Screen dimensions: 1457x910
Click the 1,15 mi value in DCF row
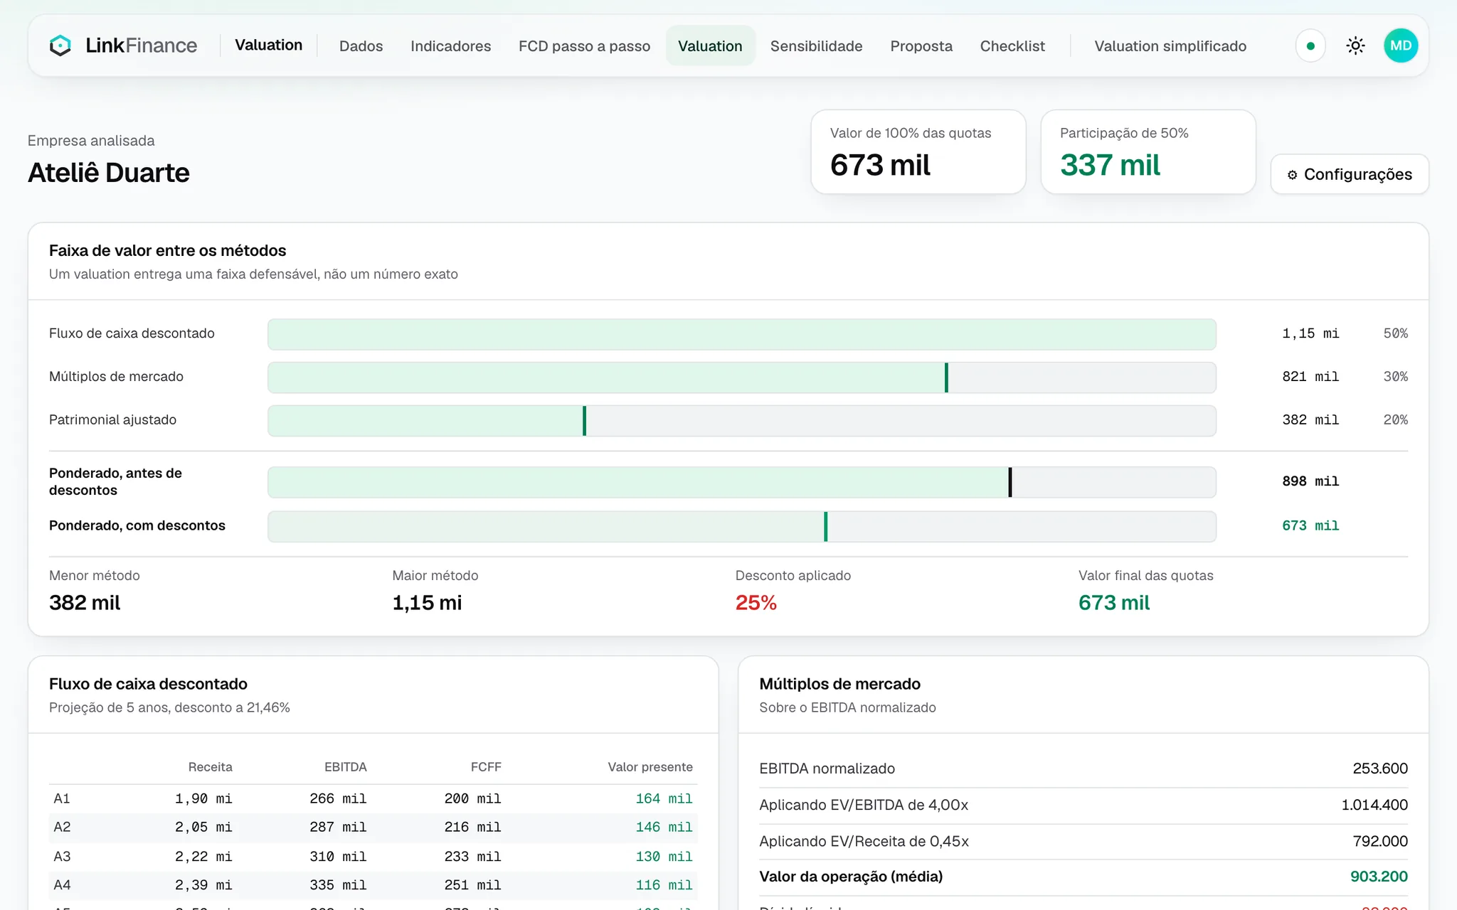1310,333
